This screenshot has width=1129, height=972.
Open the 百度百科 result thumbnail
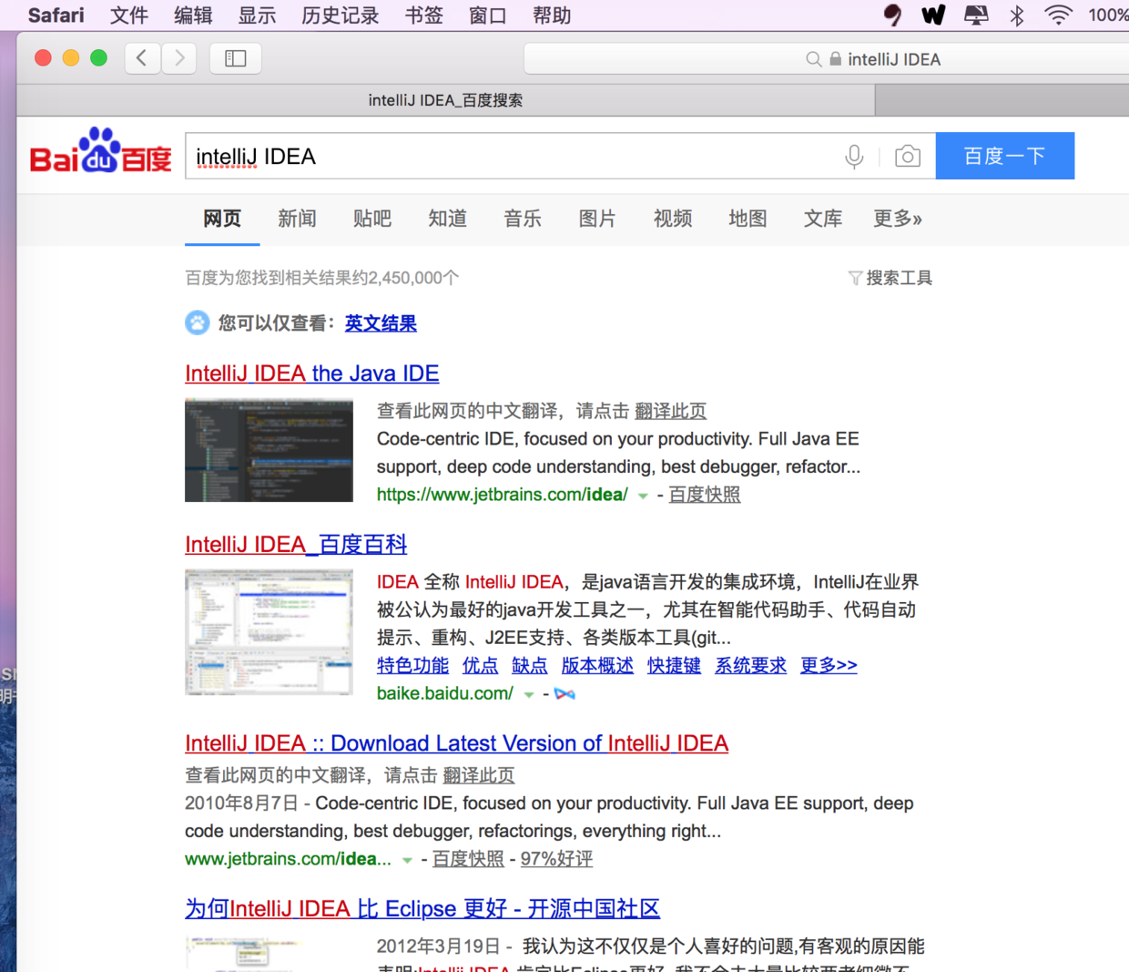(x=269, y=631)
